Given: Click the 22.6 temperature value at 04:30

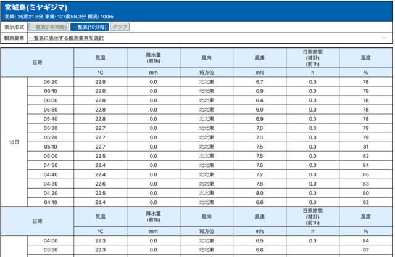Looking at the screenshot, I should click(x=100, y=184).
